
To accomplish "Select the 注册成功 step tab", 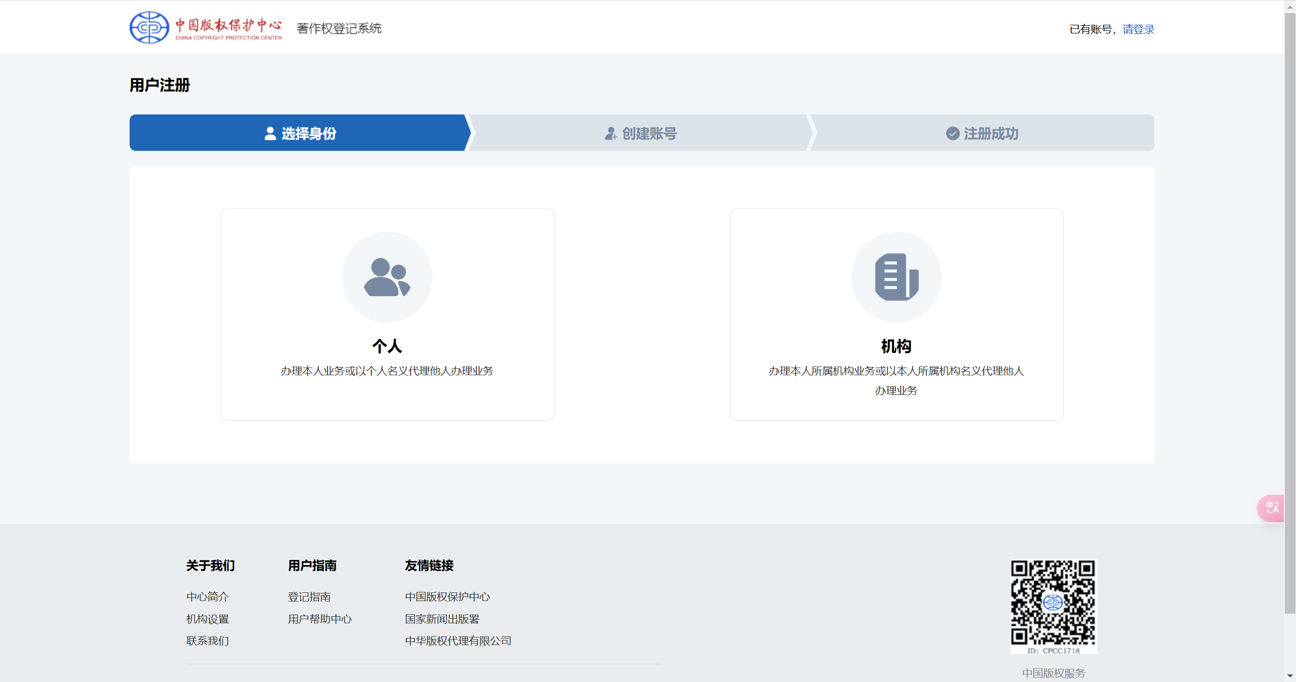I will pyautogui.click(x=982, y=133).
